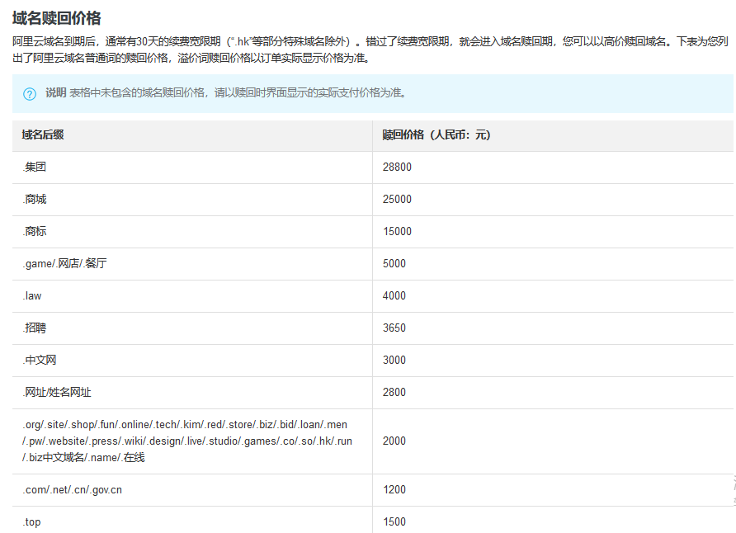The image size is (736, 533).
Task: Select the 2000 price cell
Action: (554, 441)
